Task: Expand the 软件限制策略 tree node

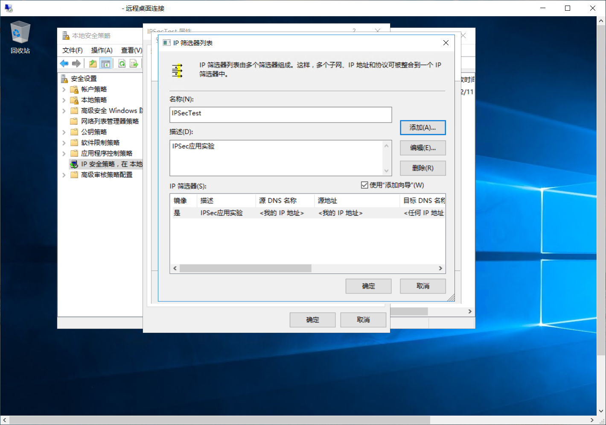Action: [x=64, y=143]
